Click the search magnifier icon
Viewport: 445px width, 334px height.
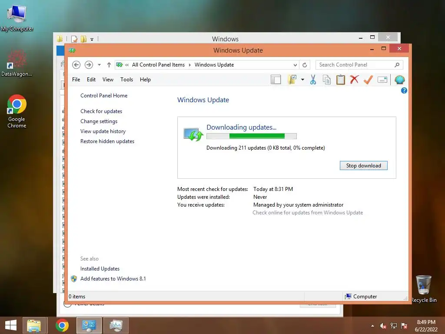point(397,65)
